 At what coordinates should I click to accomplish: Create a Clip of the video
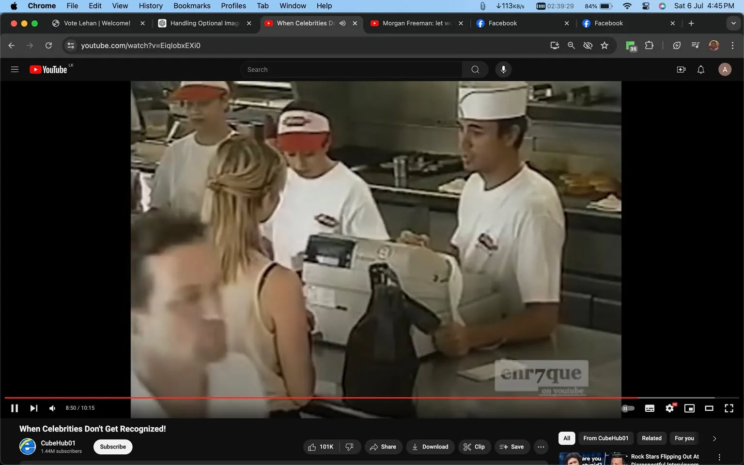point(474,447)
